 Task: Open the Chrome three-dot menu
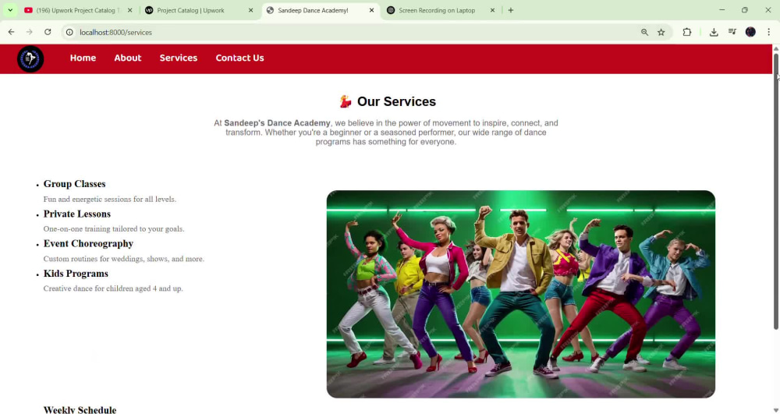768,32
